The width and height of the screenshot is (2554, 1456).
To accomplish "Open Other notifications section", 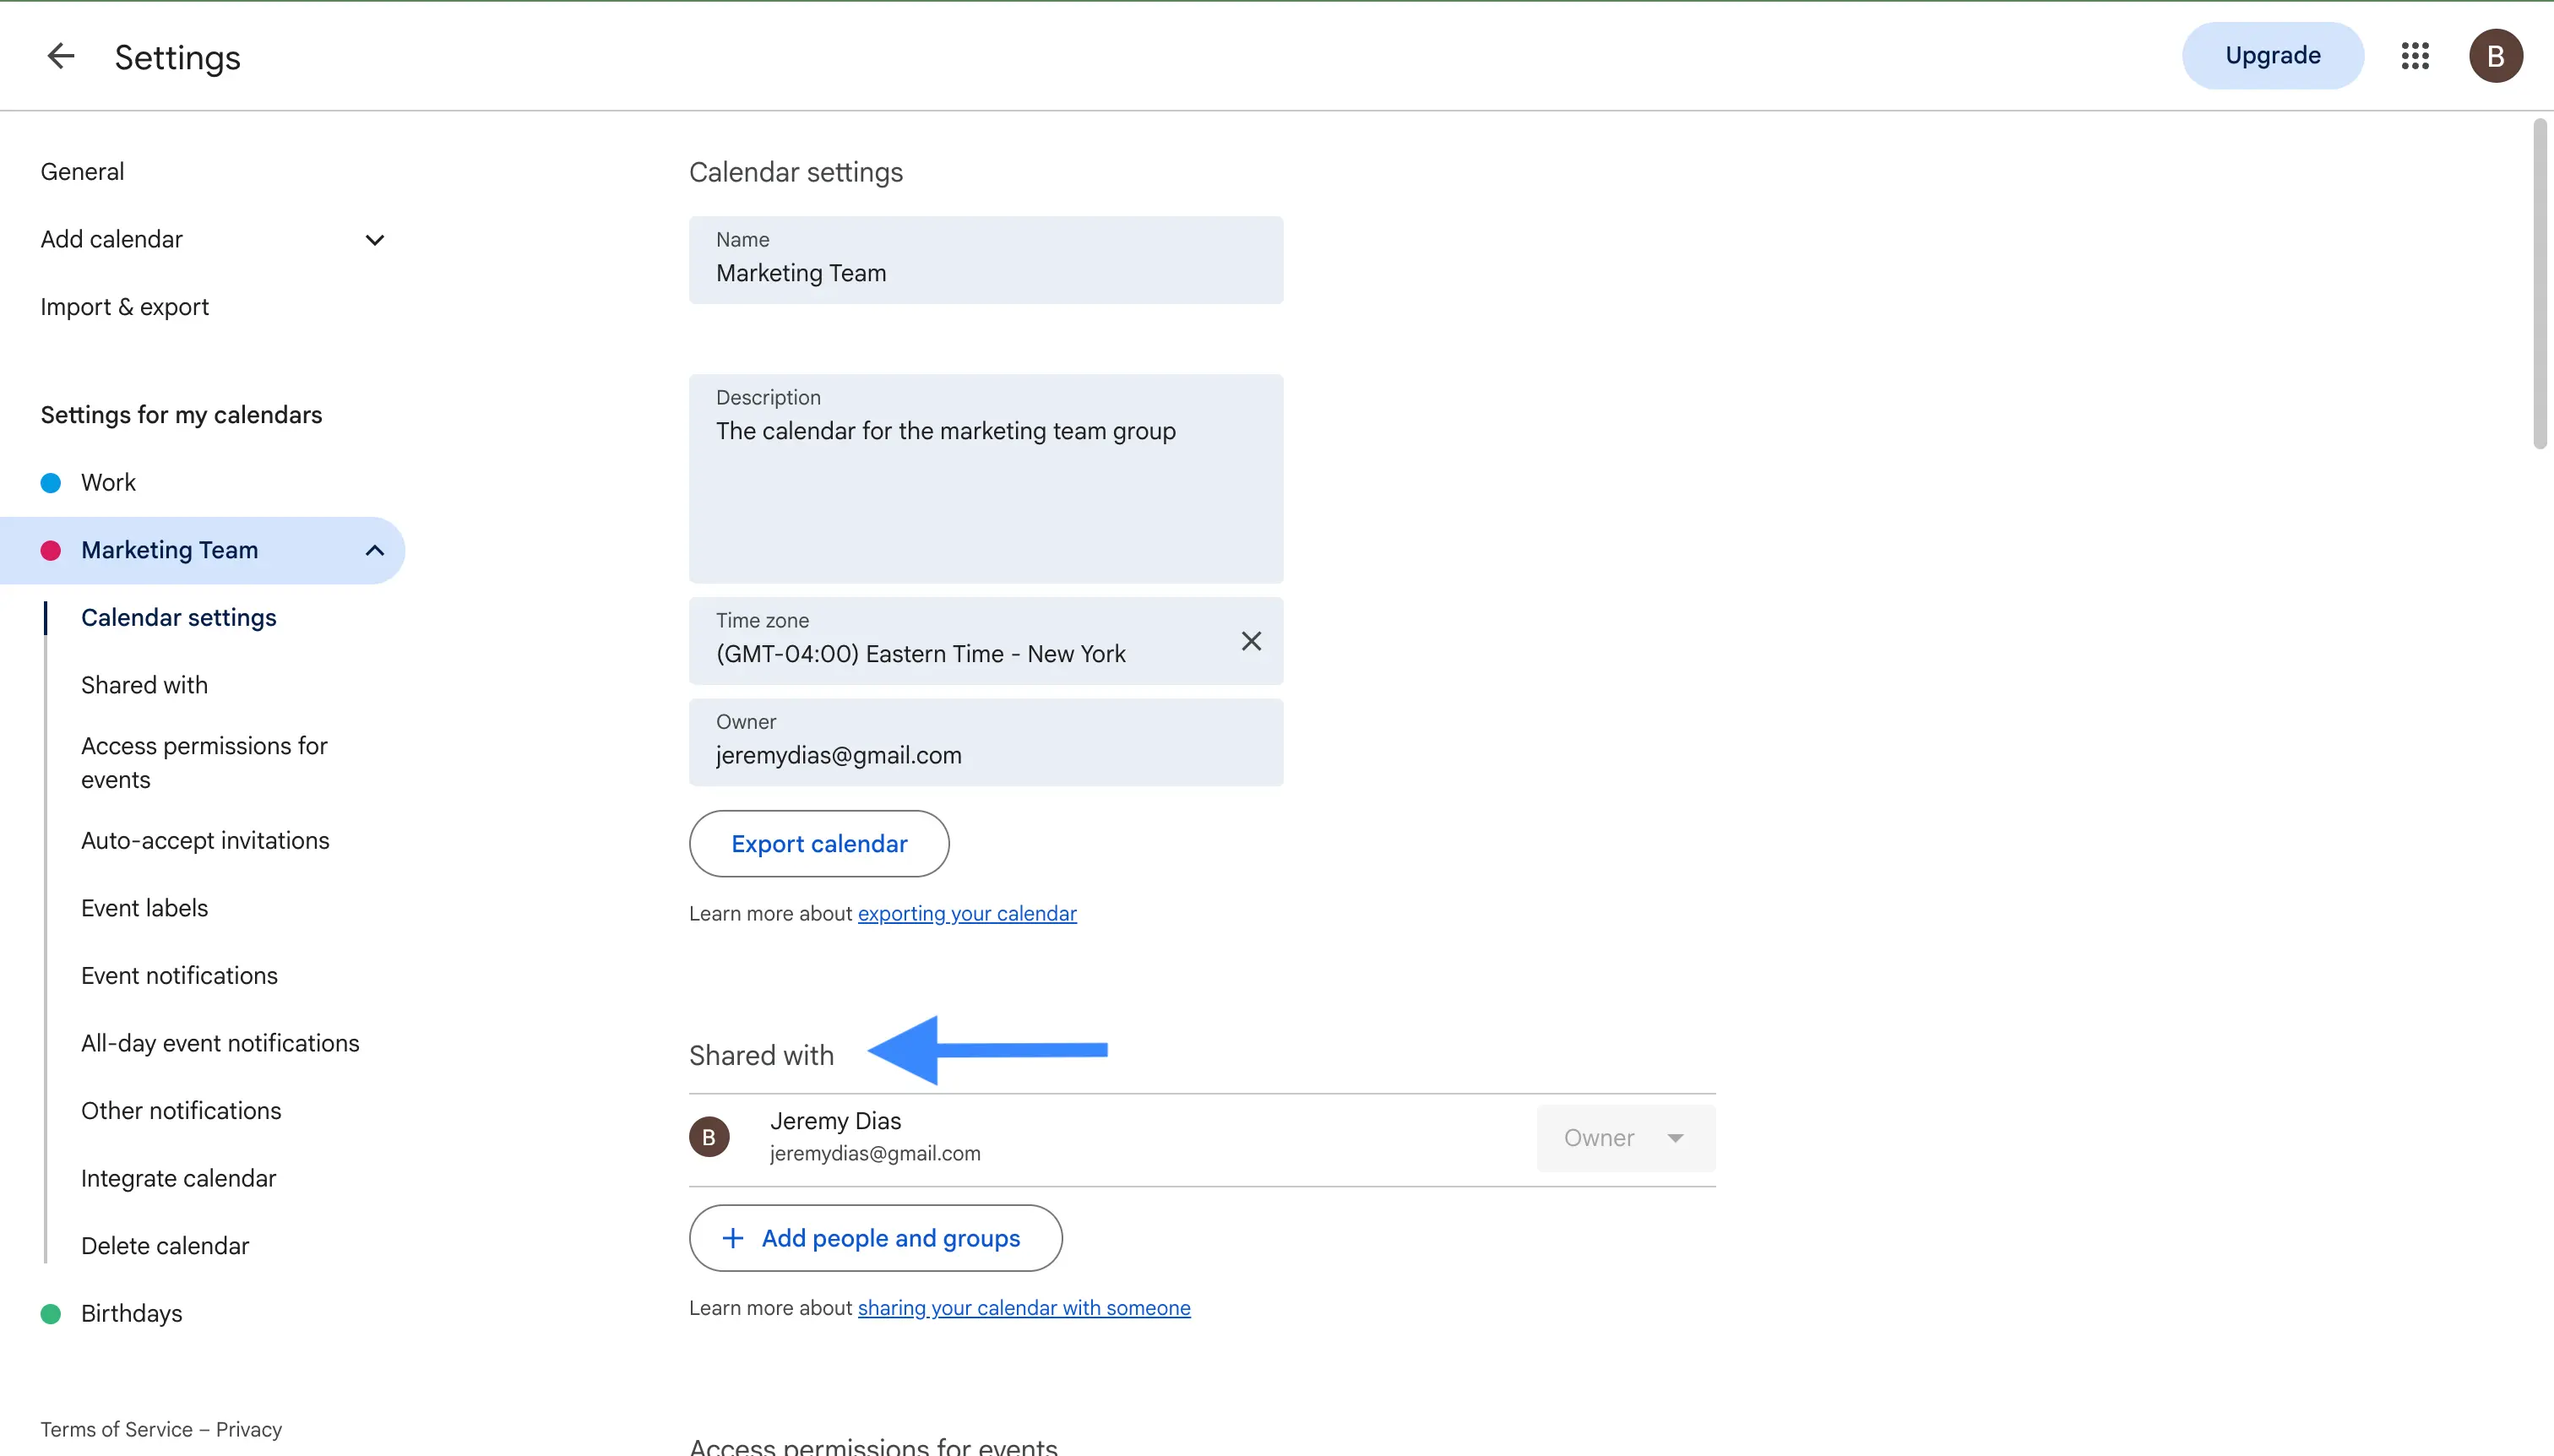I will [181, 1111].
